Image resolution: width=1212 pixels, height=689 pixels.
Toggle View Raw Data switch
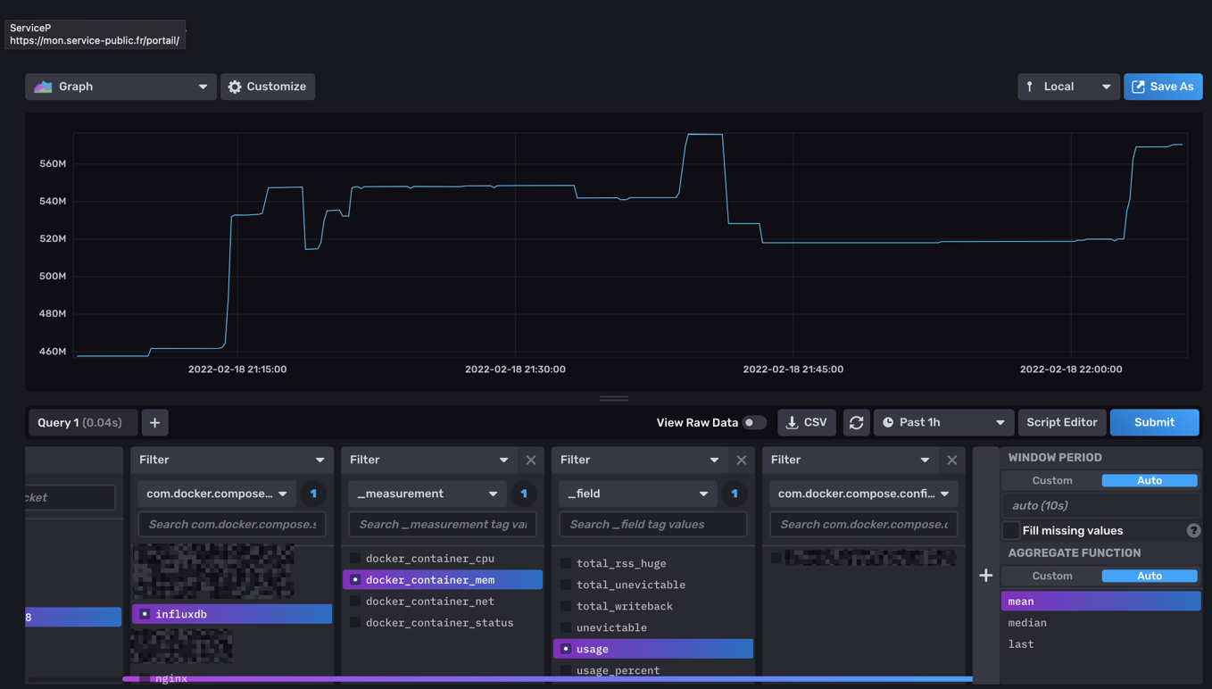tap(755, 422)
